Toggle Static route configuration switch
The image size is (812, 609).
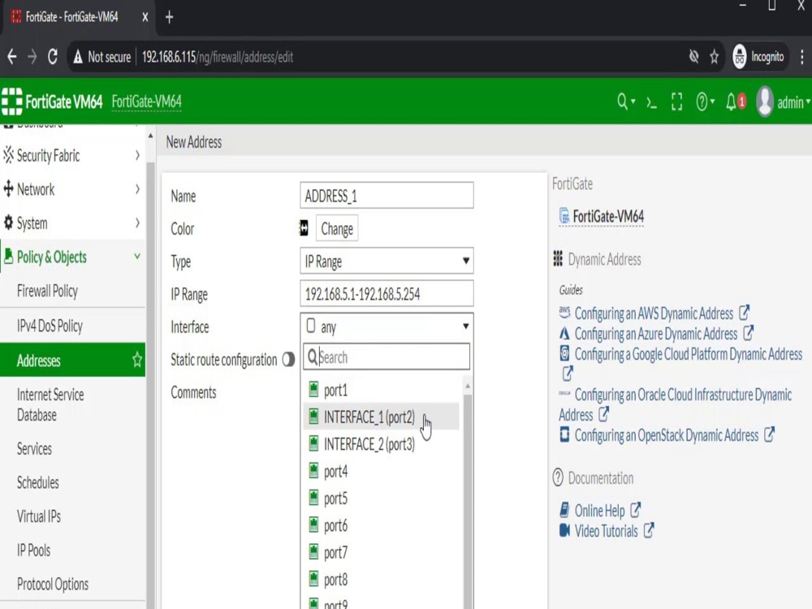click(288, 359)
